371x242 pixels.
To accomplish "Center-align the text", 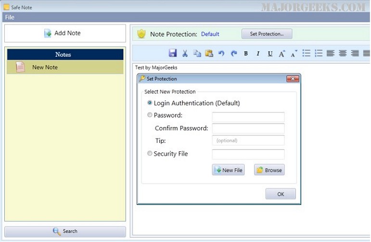I will tap(343, 53).
